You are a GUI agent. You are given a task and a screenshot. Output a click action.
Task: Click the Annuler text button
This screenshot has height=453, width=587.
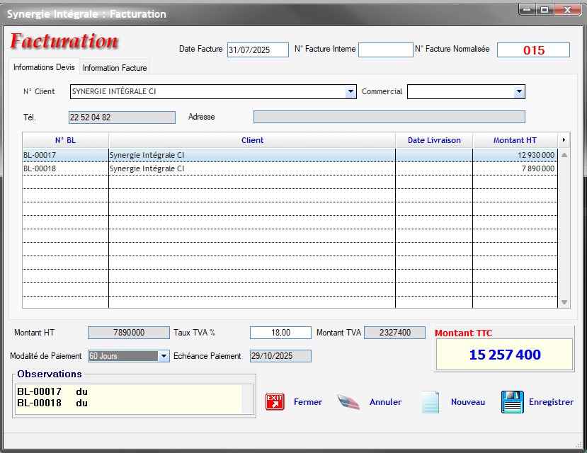point(385,402)
